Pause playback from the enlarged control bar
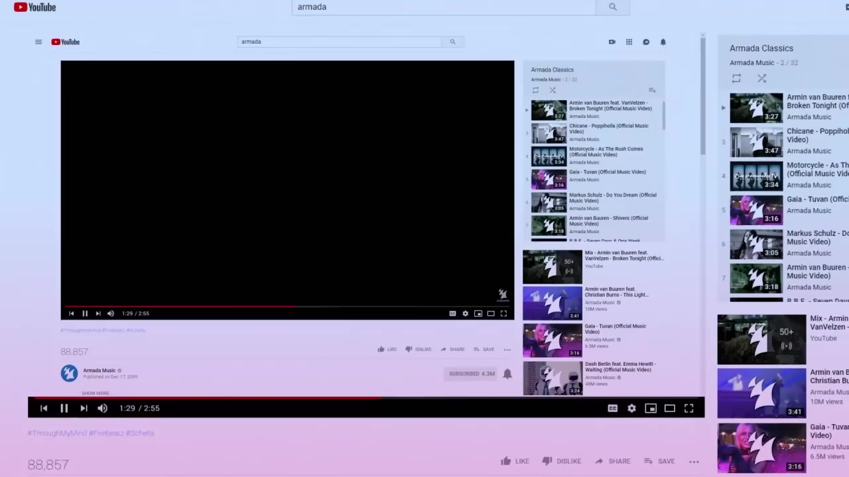 pos(64,408)
